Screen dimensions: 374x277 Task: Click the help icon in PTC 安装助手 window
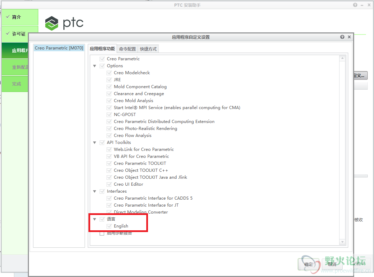click(355, 5)
